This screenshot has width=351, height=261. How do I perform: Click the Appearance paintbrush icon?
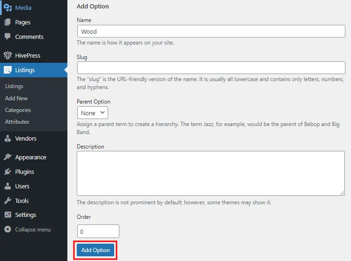click(7, 157)
